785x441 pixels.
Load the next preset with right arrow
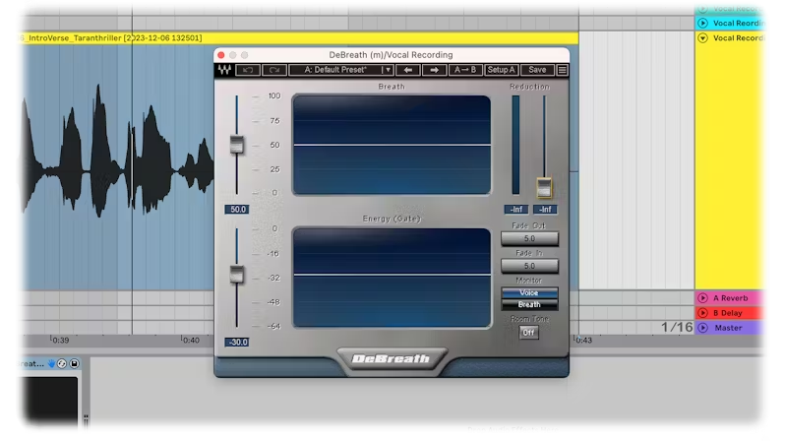click(x=434, y=70)
